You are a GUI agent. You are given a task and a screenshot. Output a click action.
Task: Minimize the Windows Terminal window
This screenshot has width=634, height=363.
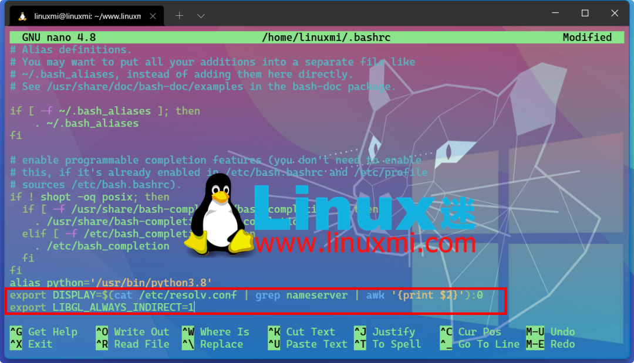[555, 13]
